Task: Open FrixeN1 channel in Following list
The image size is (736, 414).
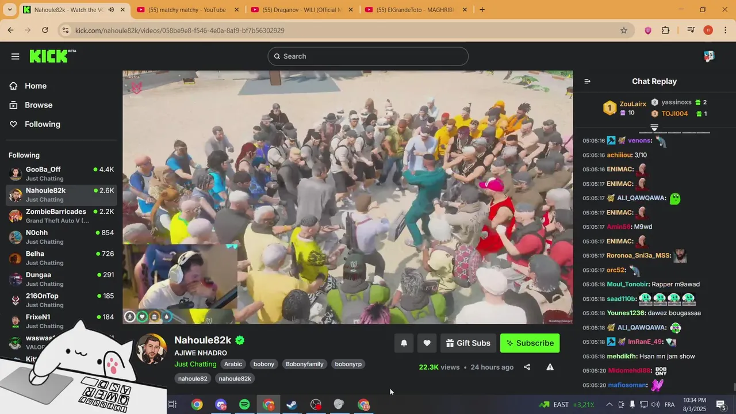Action: (61, 321)
